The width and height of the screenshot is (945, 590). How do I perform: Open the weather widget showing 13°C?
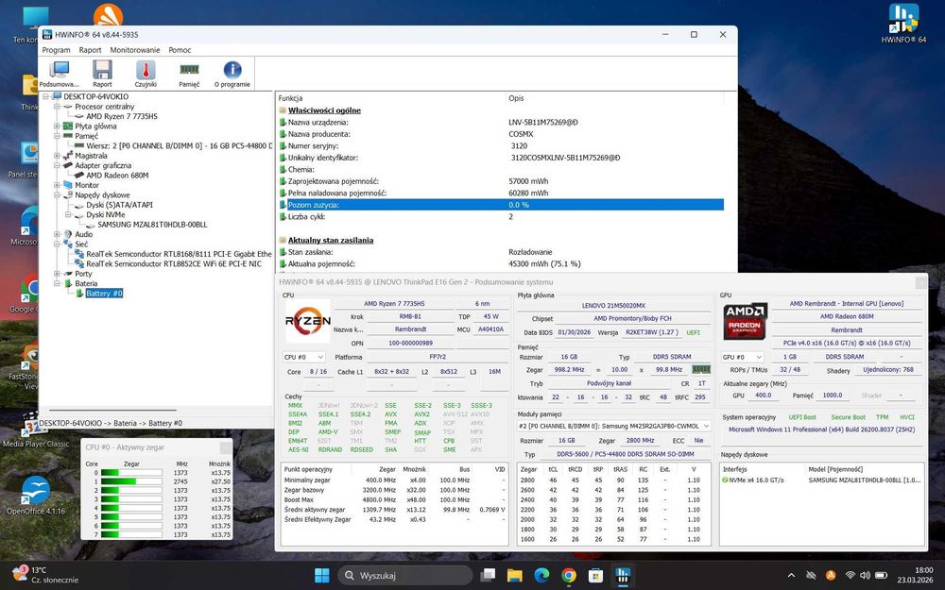45,575
